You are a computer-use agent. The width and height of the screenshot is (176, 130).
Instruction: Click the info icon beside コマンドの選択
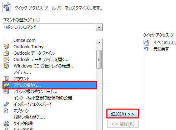point(38,20)
